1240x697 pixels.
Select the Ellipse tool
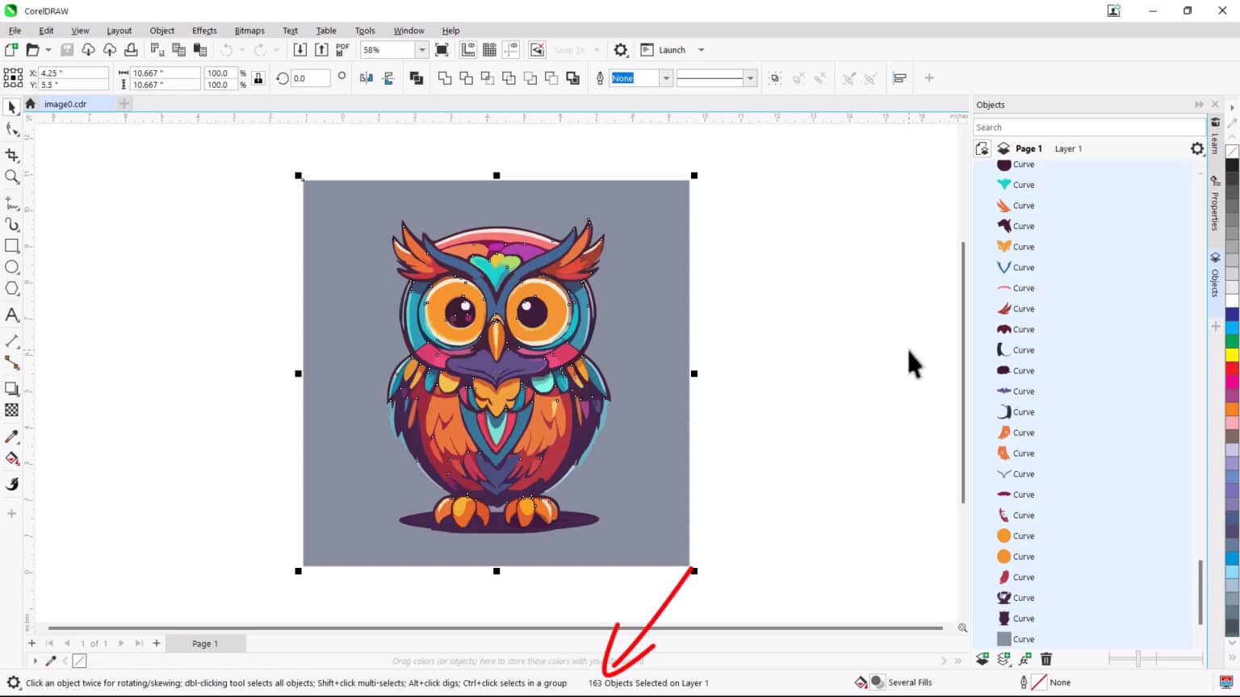pyautogui.click(x=12, y=267)
